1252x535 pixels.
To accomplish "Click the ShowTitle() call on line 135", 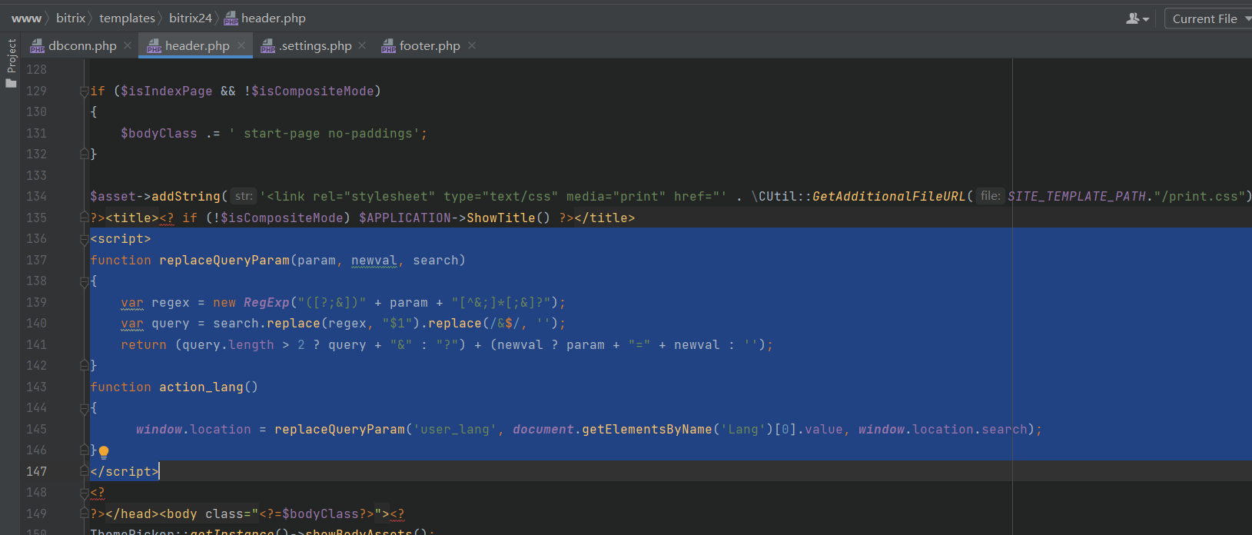I will 509,218.
